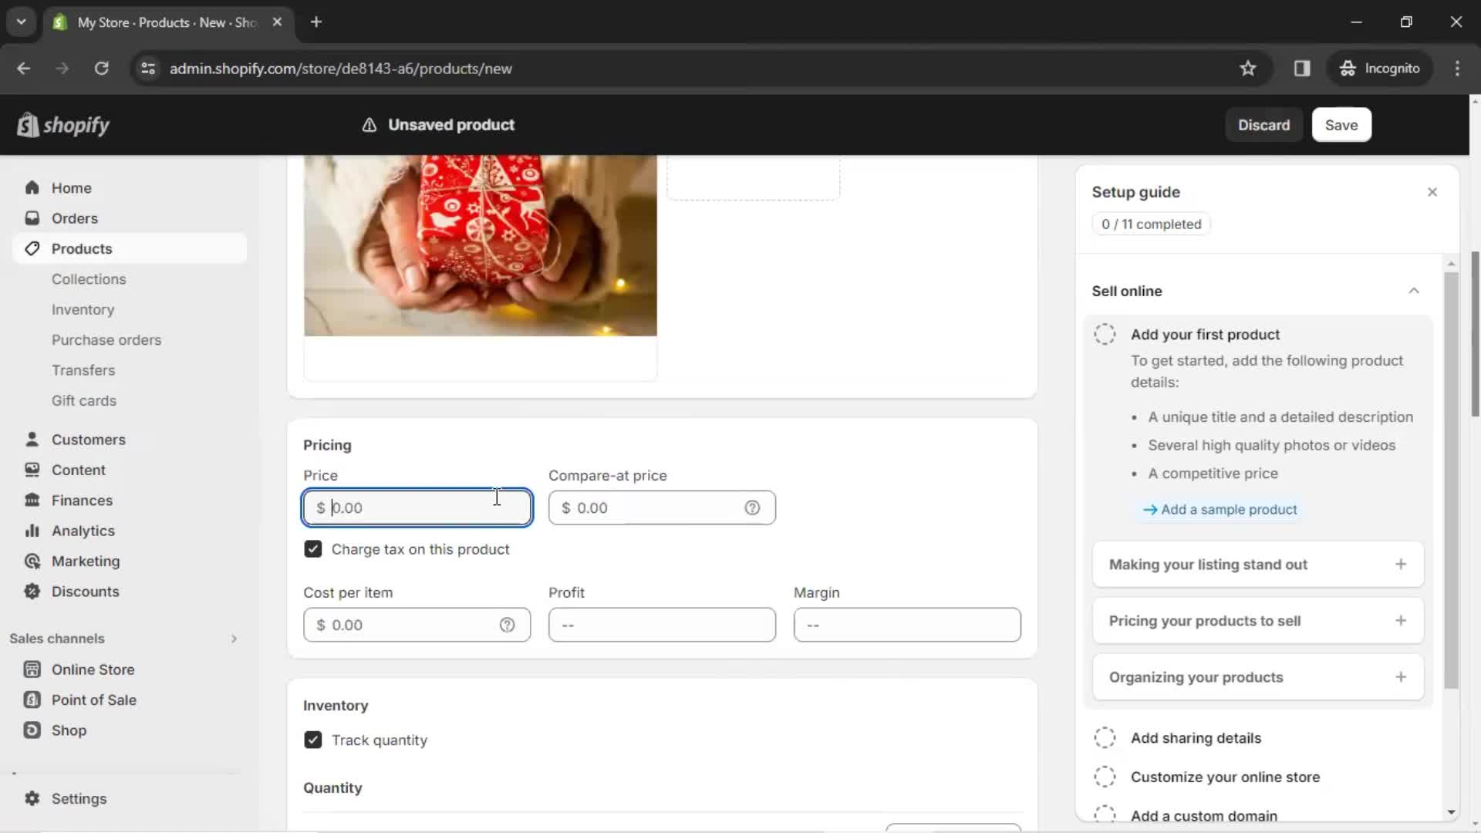Click the Setup guide close button
The width and height of the screenshot is (1481, 833).
[x=1432, y=191]
